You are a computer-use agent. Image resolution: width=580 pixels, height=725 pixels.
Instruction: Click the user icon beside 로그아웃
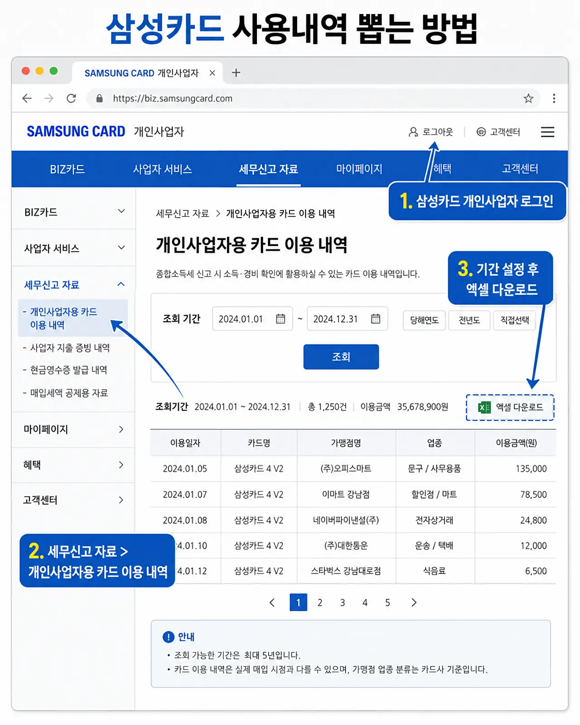[x=413, y=132]
